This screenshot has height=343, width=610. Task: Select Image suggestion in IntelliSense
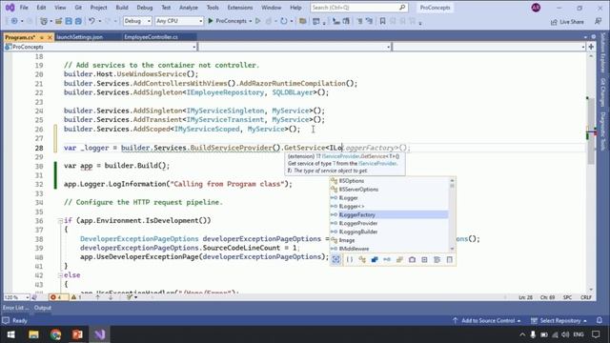[389, 240]
